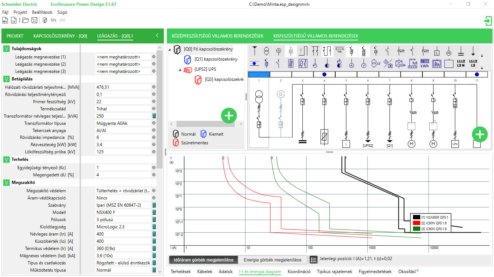
Task: Choose the L1 L2 L3 N symbol
Action: (x=461, y=63)
